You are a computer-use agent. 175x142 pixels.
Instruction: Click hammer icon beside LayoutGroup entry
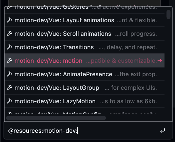9,88
